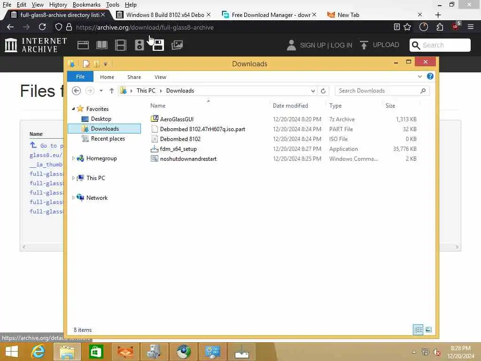The image size is (481, 361).
Task: Click the Windows Start button
Action: 12,352
